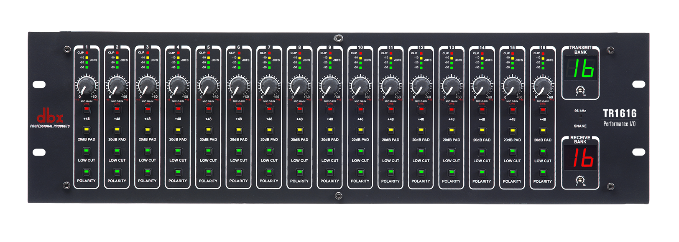This screenshot has height=242, width=679.
Task: Click the dbx logo
Action: 50,116
